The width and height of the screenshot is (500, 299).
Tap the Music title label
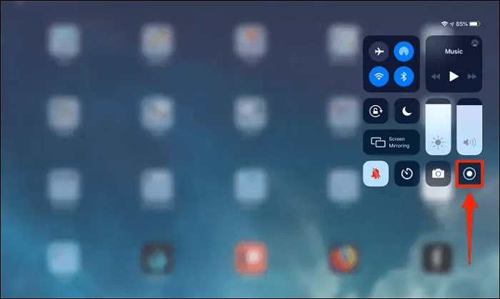tap(454, 52)
